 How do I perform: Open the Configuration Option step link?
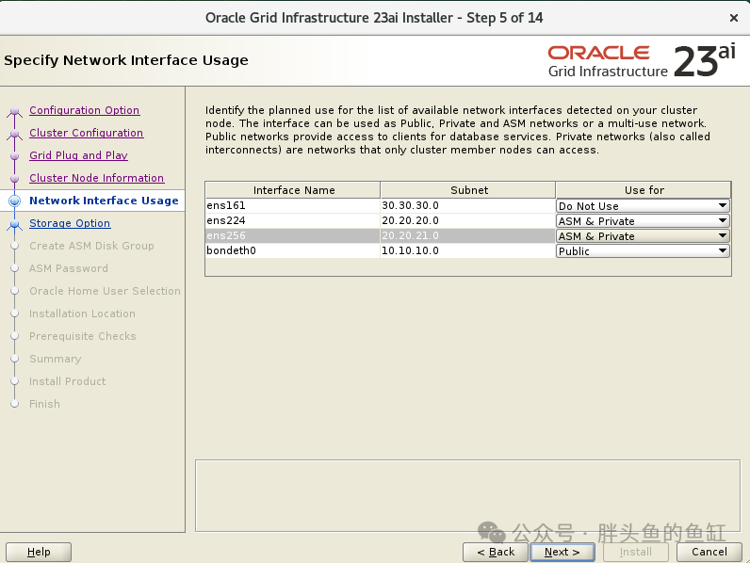tap(84, 110)
